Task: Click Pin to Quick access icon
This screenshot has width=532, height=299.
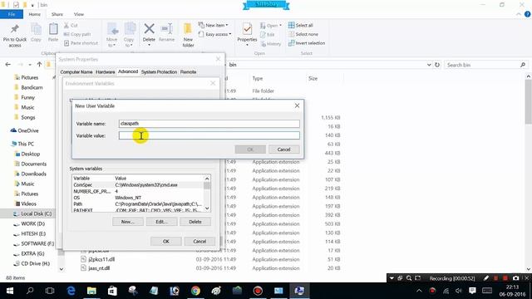Action: tap(15, 35)
